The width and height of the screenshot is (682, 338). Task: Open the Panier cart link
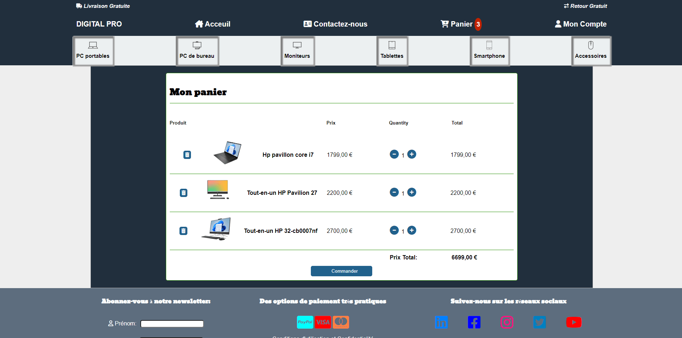pyautogui.click(x=457, y=24)
